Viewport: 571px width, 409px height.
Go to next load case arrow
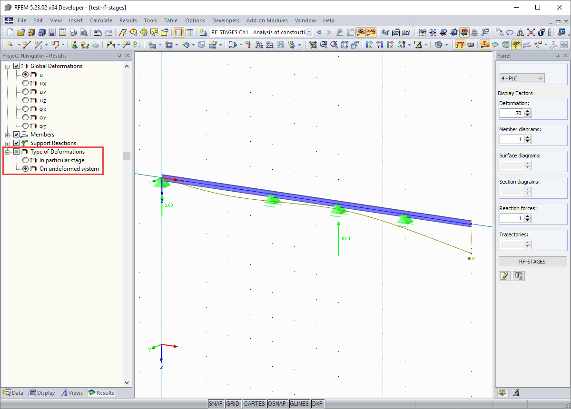tap(329, 32)
